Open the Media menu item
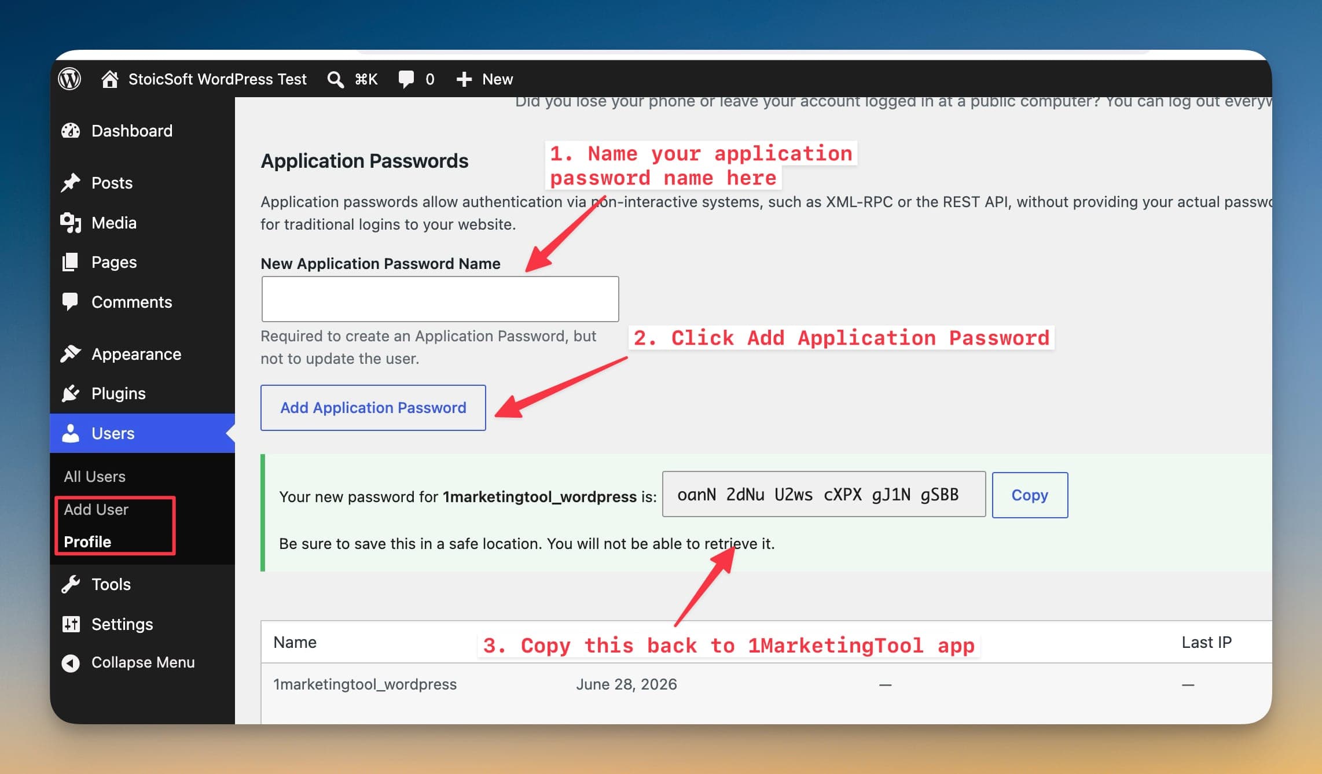Viewport: 1322px width, 774px height. 114,223
